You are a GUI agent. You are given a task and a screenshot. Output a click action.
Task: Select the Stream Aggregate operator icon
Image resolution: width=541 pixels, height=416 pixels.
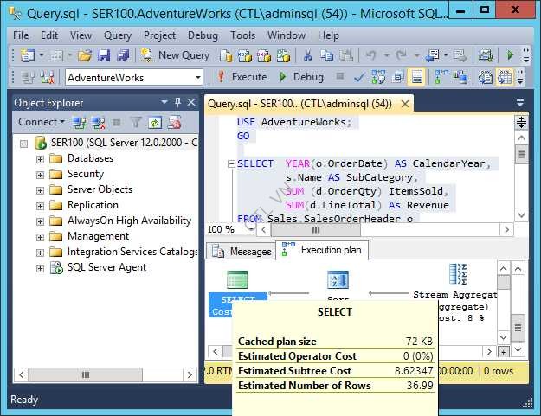[x=459, y=275]
